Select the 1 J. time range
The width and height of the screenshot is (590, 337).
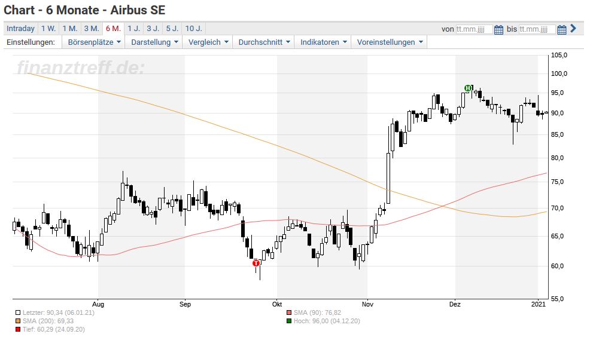133,29
